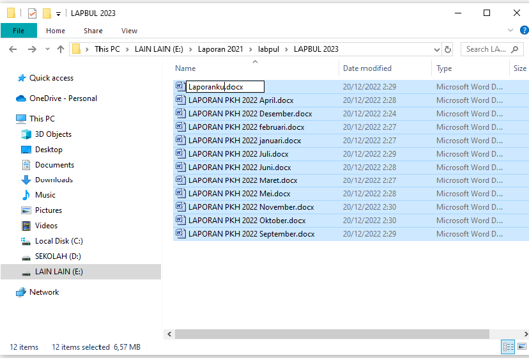Select LAPORAN PKH 2022 Desember.docx
The width and height of the screenshot is (529, 360).
[250, 114]
